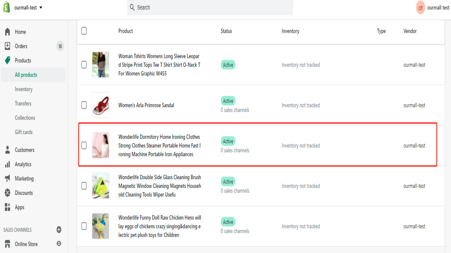Click the Products tag icon
The width and height of the screenshot is (451, 253).
tap(8, 60)
